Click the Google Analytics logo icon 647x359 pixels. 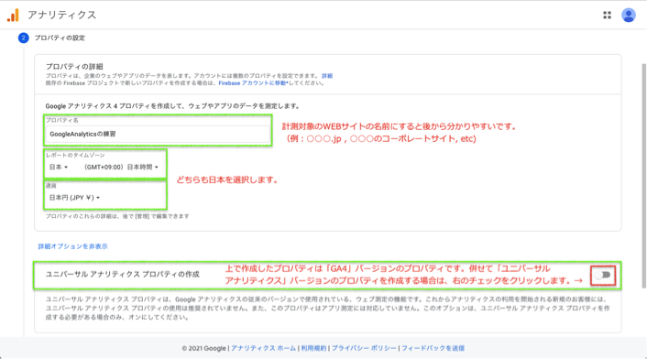(13, 16)
